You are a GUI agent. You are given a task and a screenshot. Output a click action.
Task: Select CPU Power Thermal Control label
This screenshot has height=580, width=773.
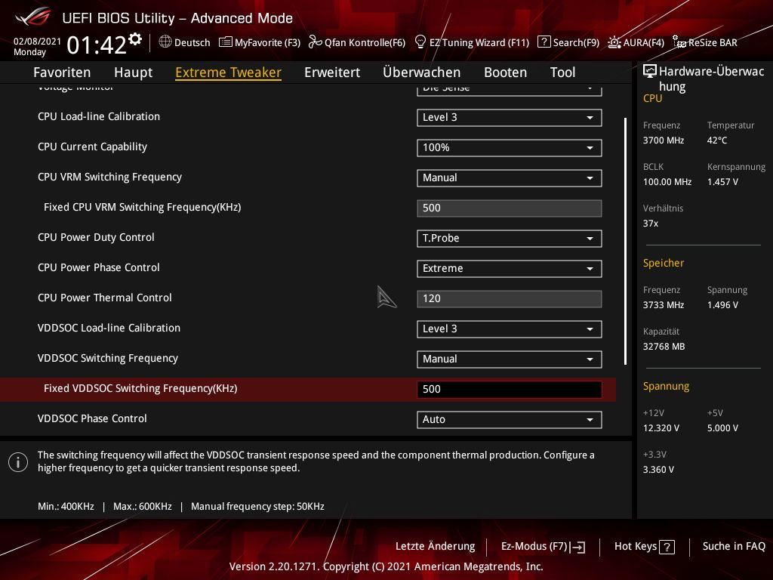tap(104, 298)
